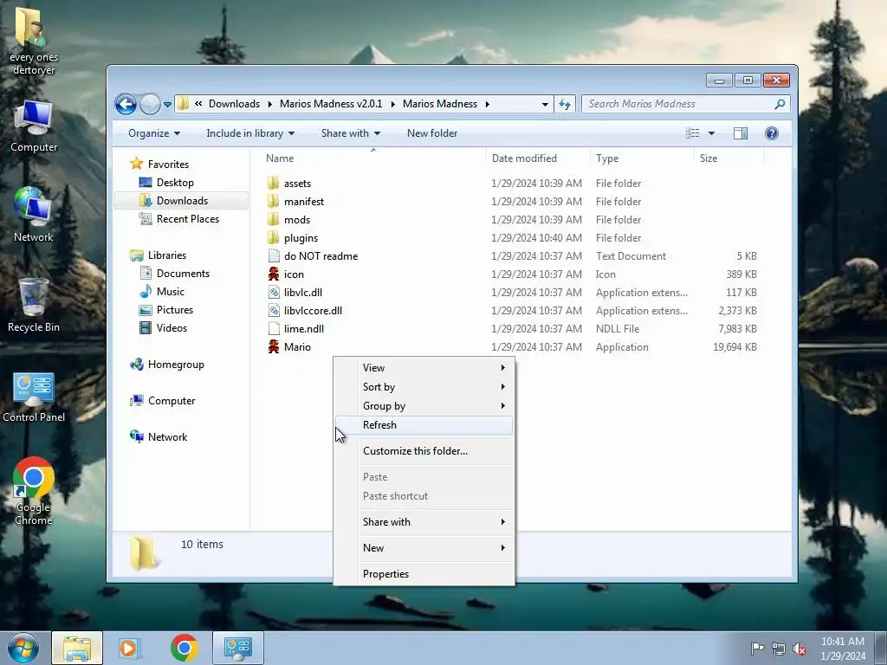Open View submenu in context menu
Viewport: 887px width, 665px height.
coord(424,367)
